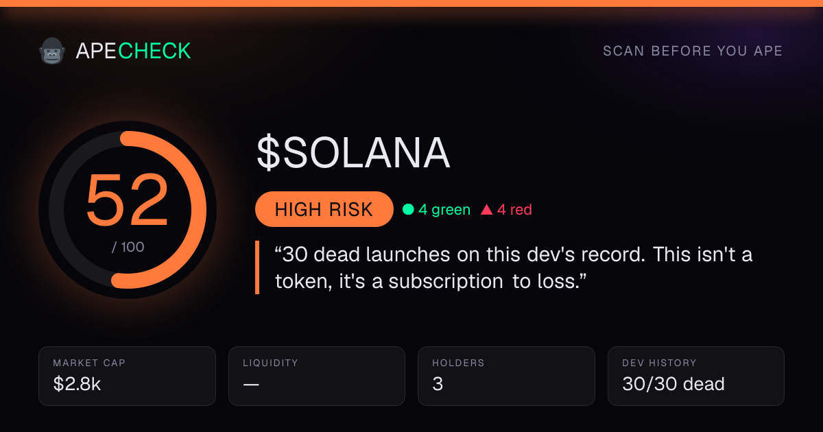Click the orange vertical quote bar

[257, 267]
